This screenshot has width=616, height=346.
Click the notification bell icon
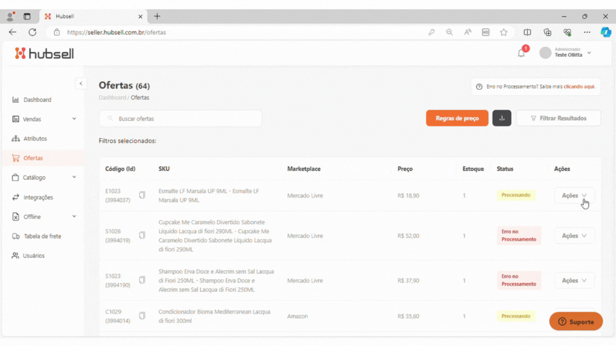[521, 53]
